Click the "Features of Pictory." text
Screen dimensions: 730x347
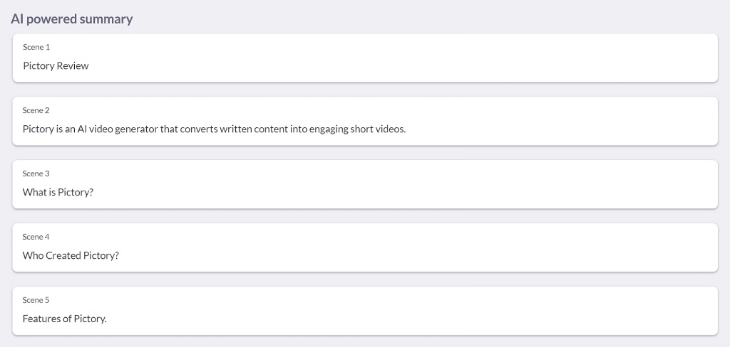tap(64, 319)
